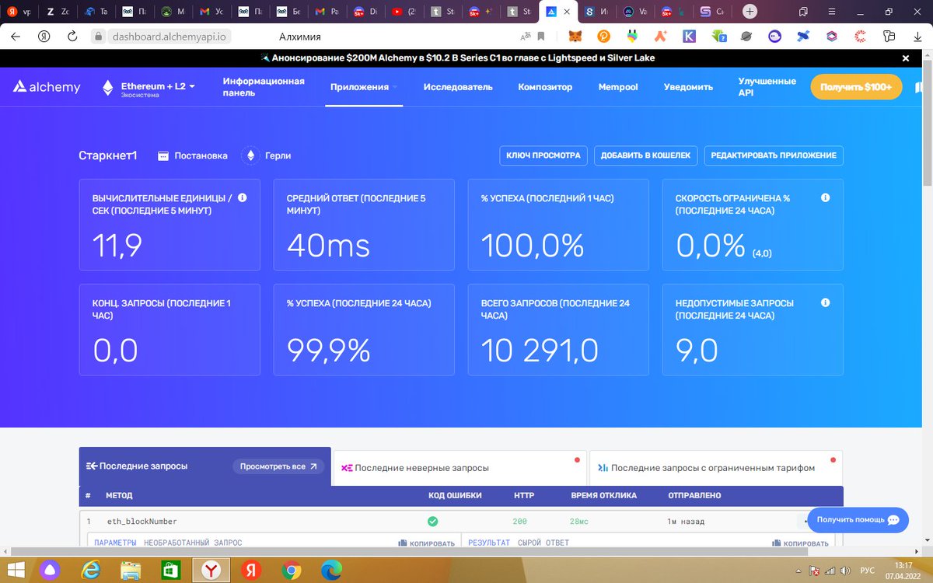Click the browser back arrow

16,37
